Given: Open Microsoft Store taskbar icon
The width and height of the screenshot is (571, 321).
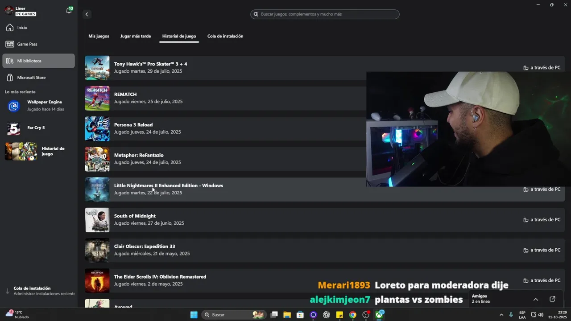Looking at the screenshot, I should point(300,315).
